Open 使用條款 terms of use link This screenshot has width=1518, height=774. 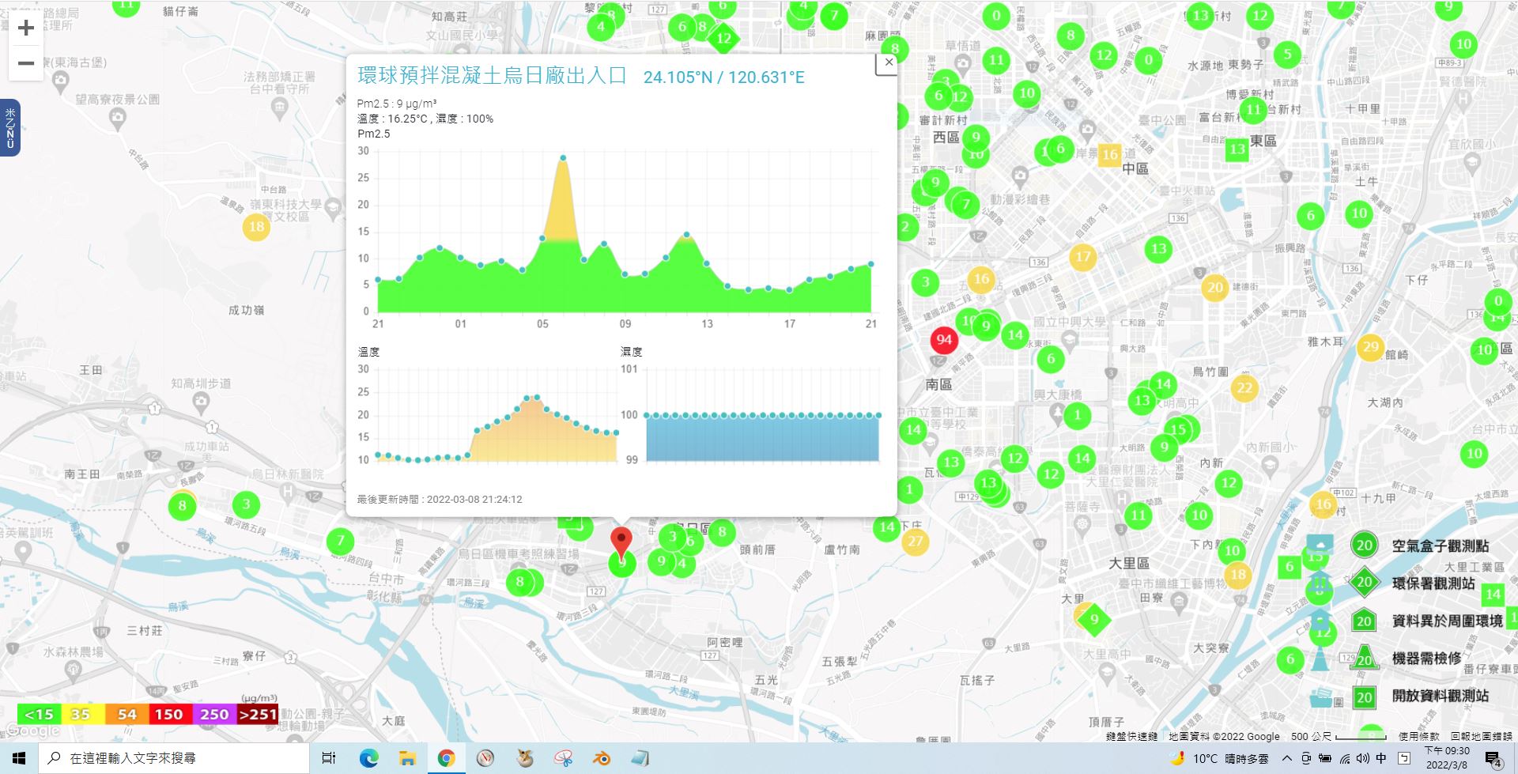(1418, 736)
